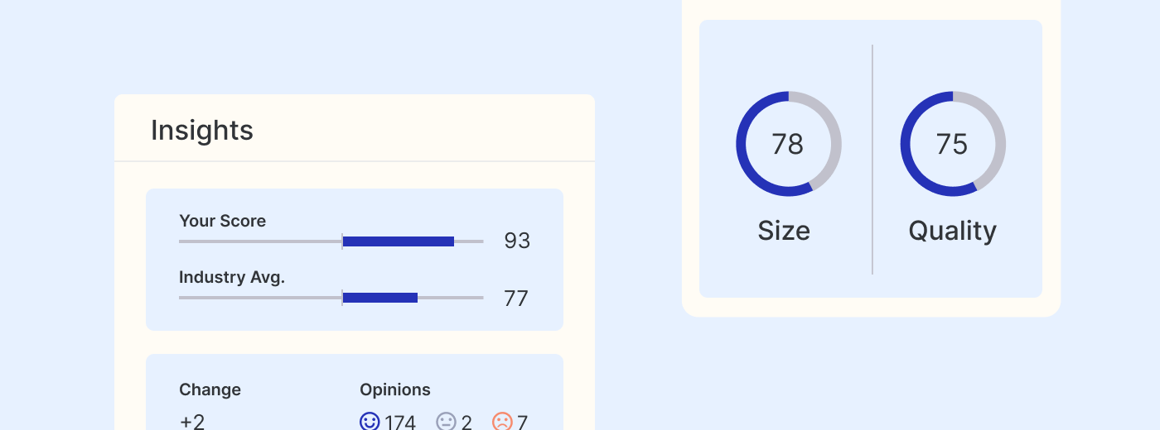The image size is (1160, 430).
Task: Click the neutral opinions count 2
Action: click(x=466, y=423)
